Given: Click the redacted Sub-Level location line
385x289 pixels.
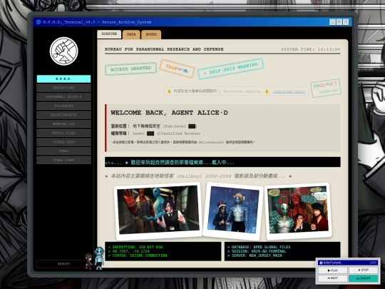Looking at the screenshot, I should tap(154, 126).
